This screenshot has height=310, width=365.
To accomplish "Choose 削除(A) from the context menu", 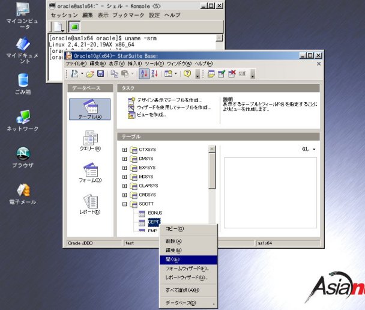I will pos(189,242).
